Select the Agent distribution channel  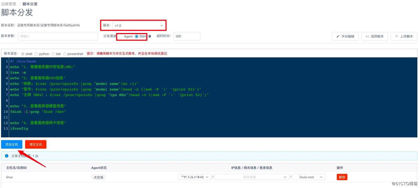126,36
